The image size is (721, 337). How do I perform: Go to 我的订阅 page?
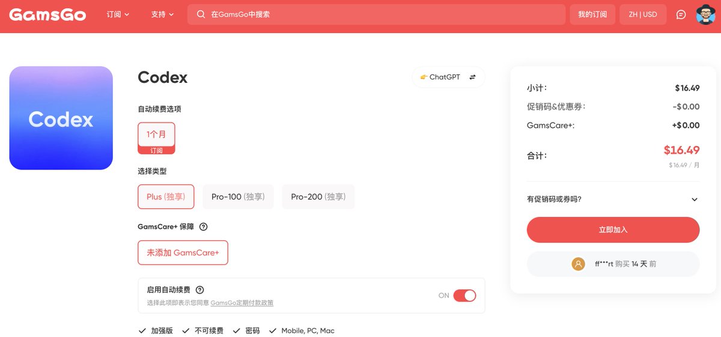click(592, 14)
